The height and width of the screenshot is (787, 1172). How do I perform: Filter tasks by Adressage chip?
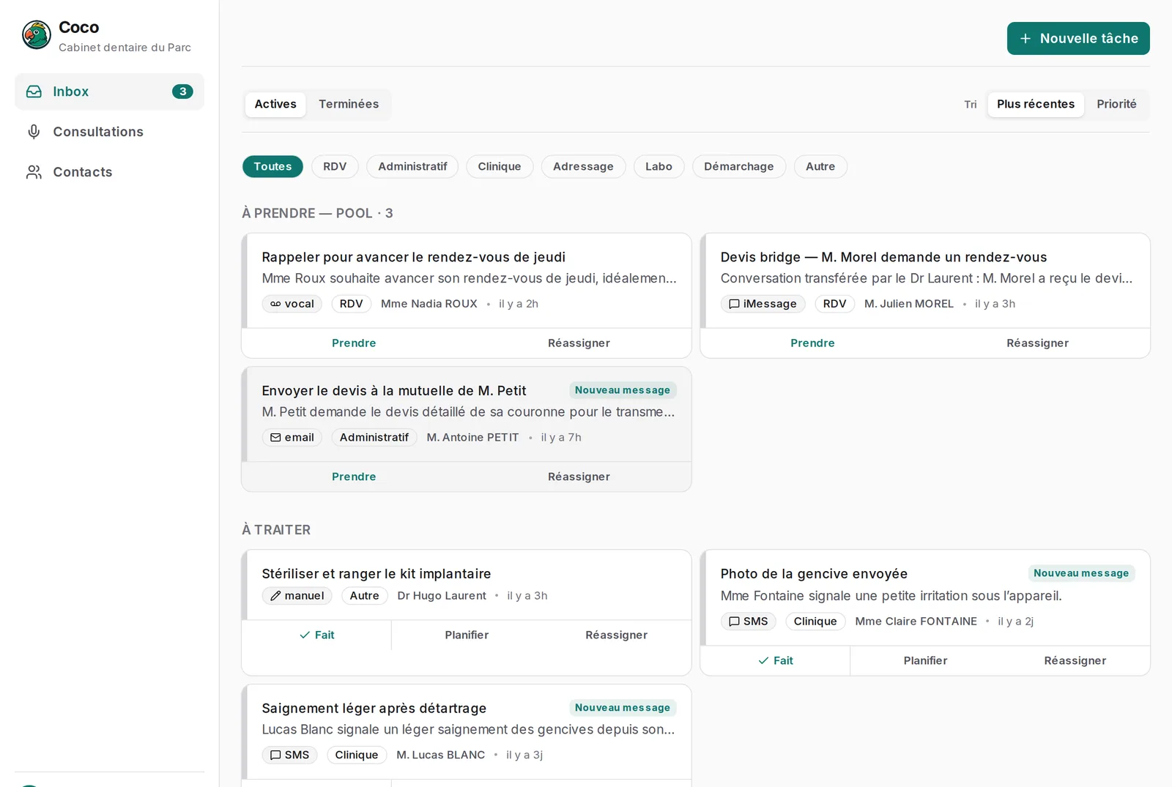tap(583, 167)
